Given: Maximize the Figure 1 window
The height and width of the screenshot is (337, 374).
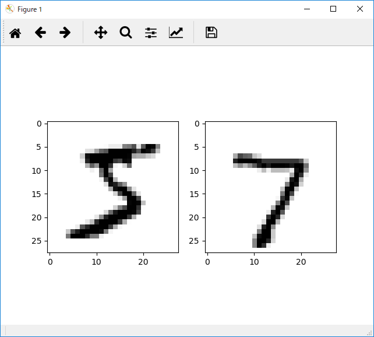Looking at the screenshot, I should [x=333, y=9].
